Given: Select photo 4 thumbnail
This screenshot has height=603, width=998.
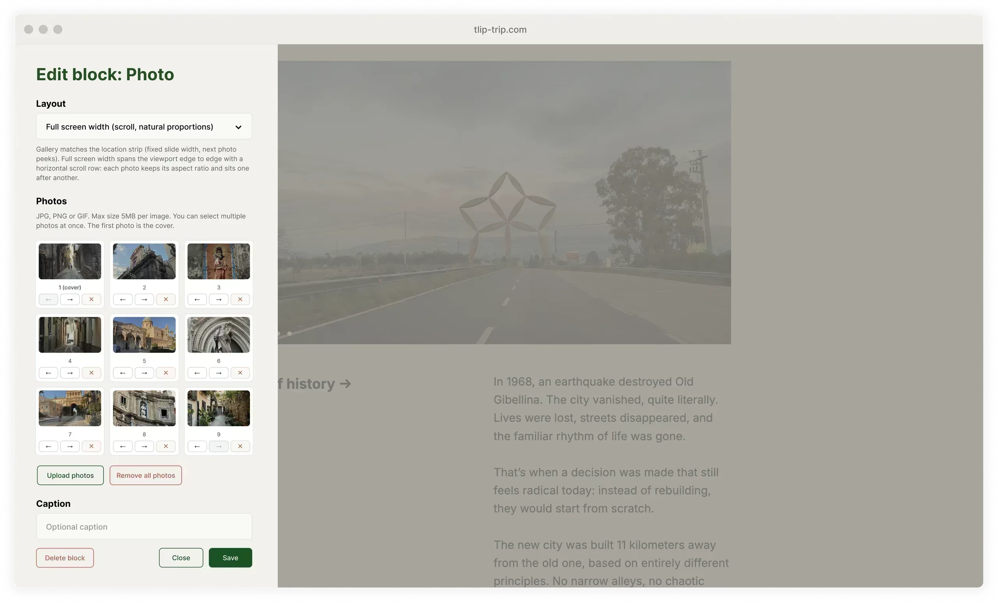Looking at the screenshot, I should click(70, 335).
